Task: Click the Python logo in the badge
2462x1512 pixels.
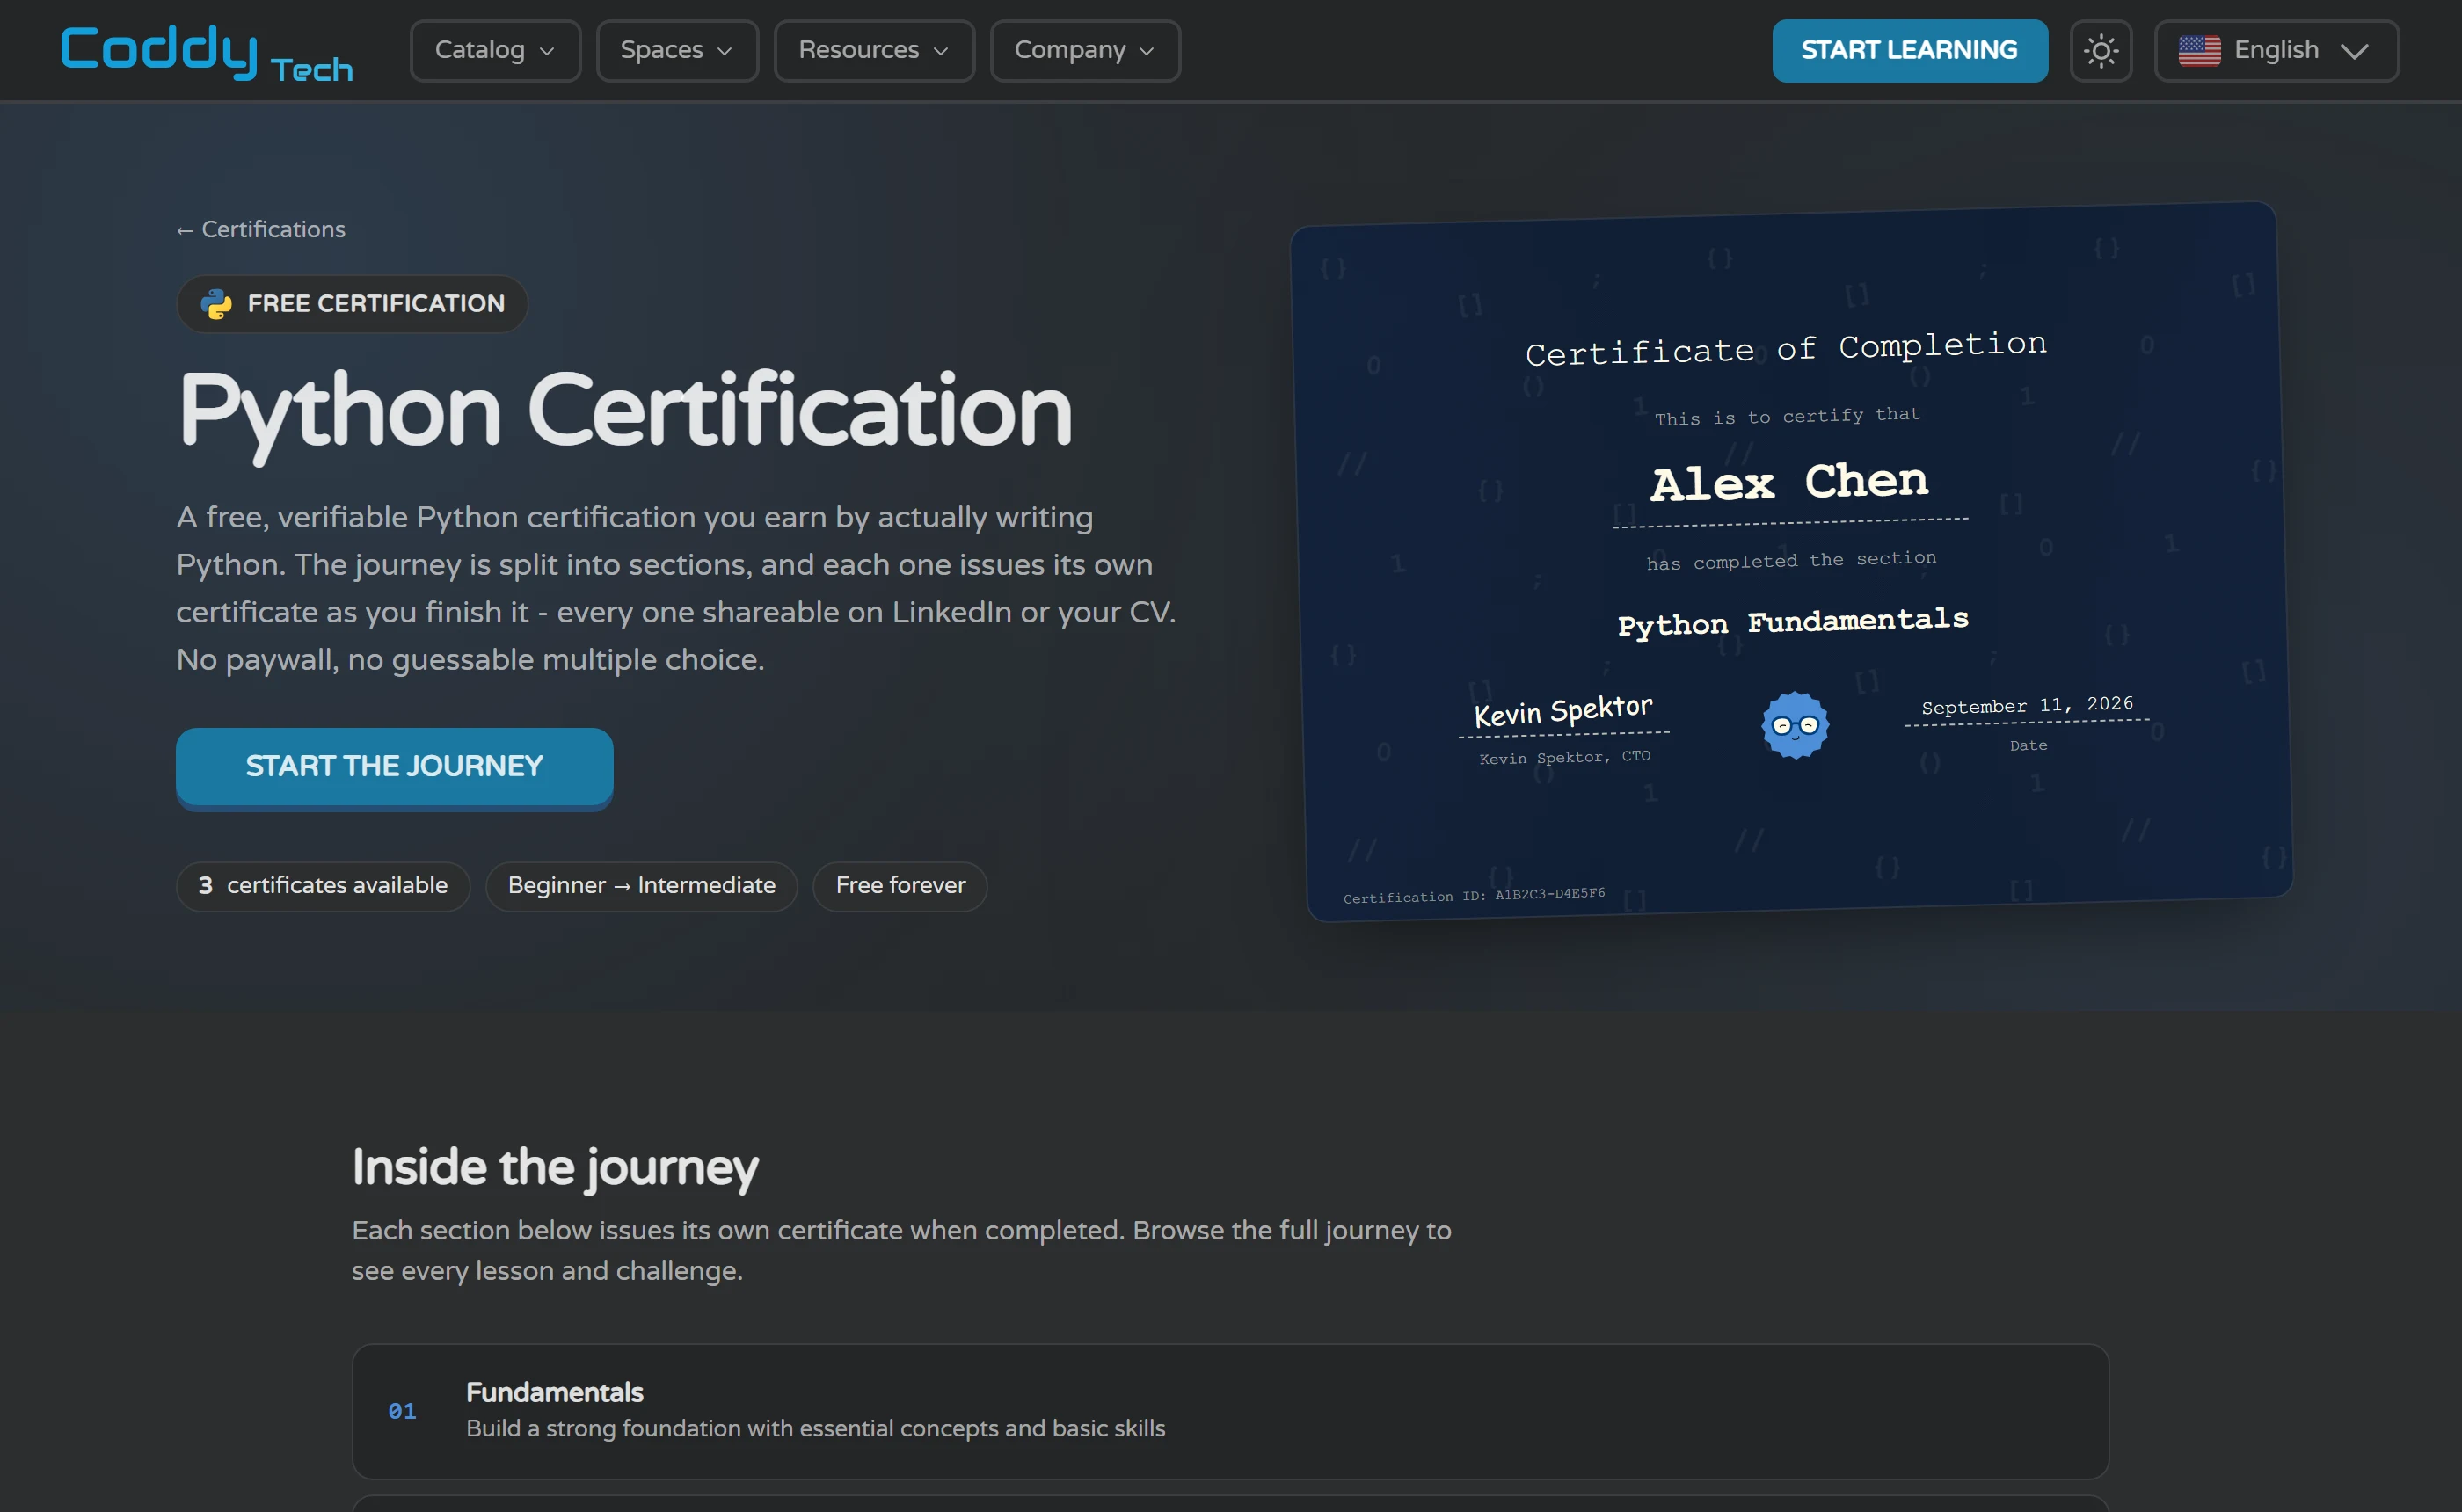Action: coord(216,303)
